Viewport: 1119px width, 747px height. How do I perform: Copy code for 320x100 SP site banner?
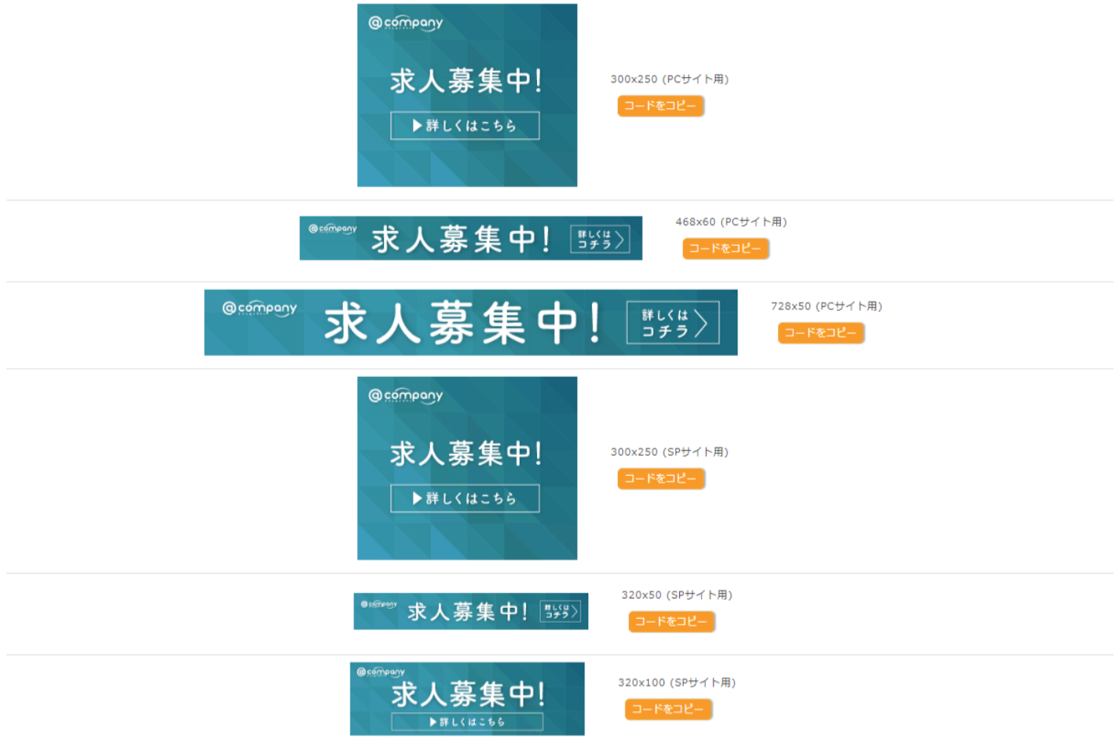668,710
